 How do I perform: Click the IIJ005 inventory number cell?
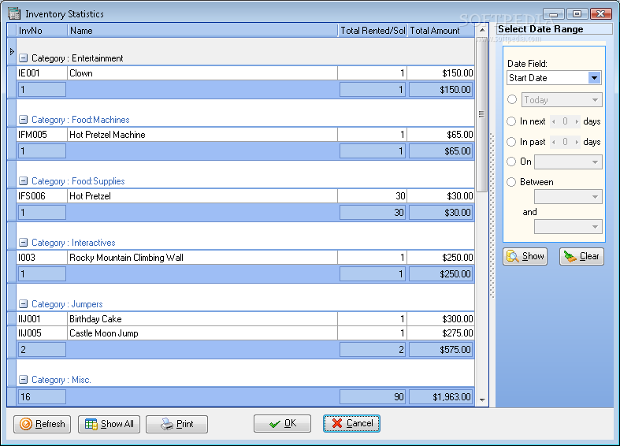click(x=42, y=333)
